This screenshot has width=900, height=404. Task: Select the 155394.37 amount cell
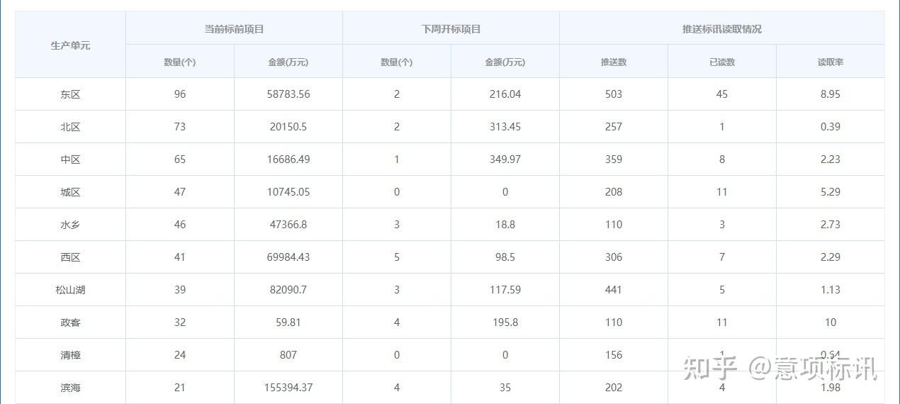(x=288, y=388)
